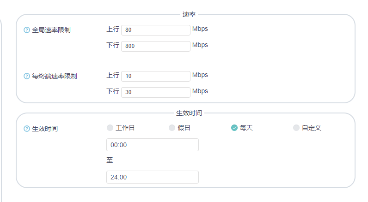This screenshot has width=368, height=202.
Task: Click the Mbps unit beside the 30 field
Action: [200, 91]
